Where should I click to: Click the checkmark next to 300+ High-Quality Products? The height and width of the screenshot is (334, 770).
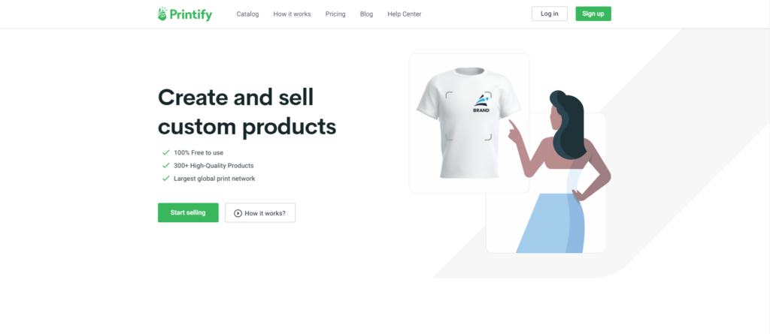coord(166,166)
